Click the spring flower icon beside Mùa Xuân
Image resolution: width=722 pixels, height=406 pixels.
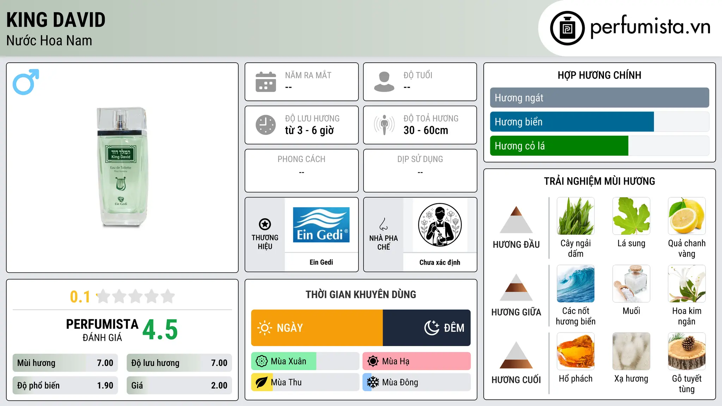[x=262, y=361]
